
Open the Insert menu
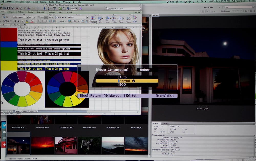(35, 2)
